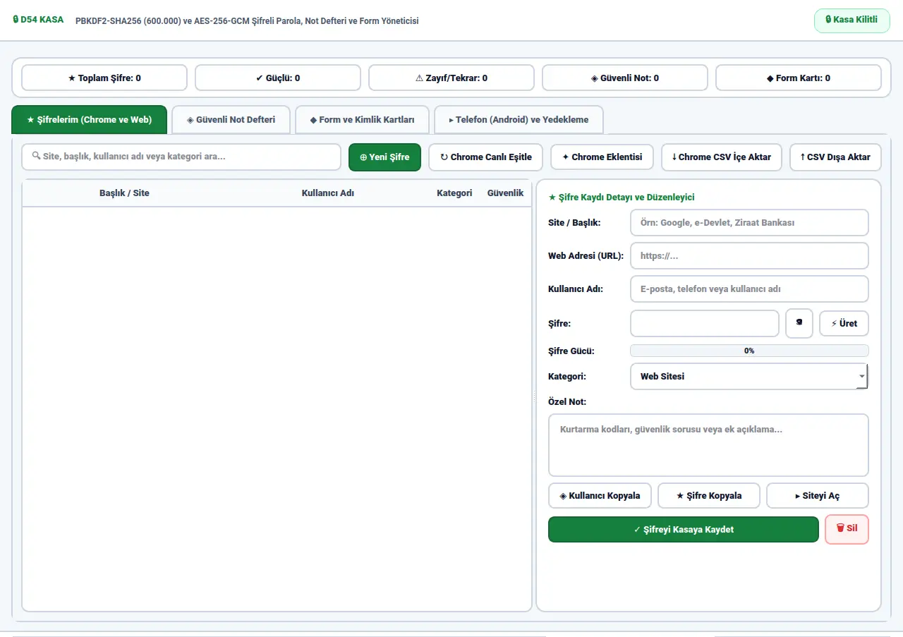This screenshot has height=637, width=903.
Task: Click the Toplam Şifre: 0 stat card
Action: click(x=104, y=78)
